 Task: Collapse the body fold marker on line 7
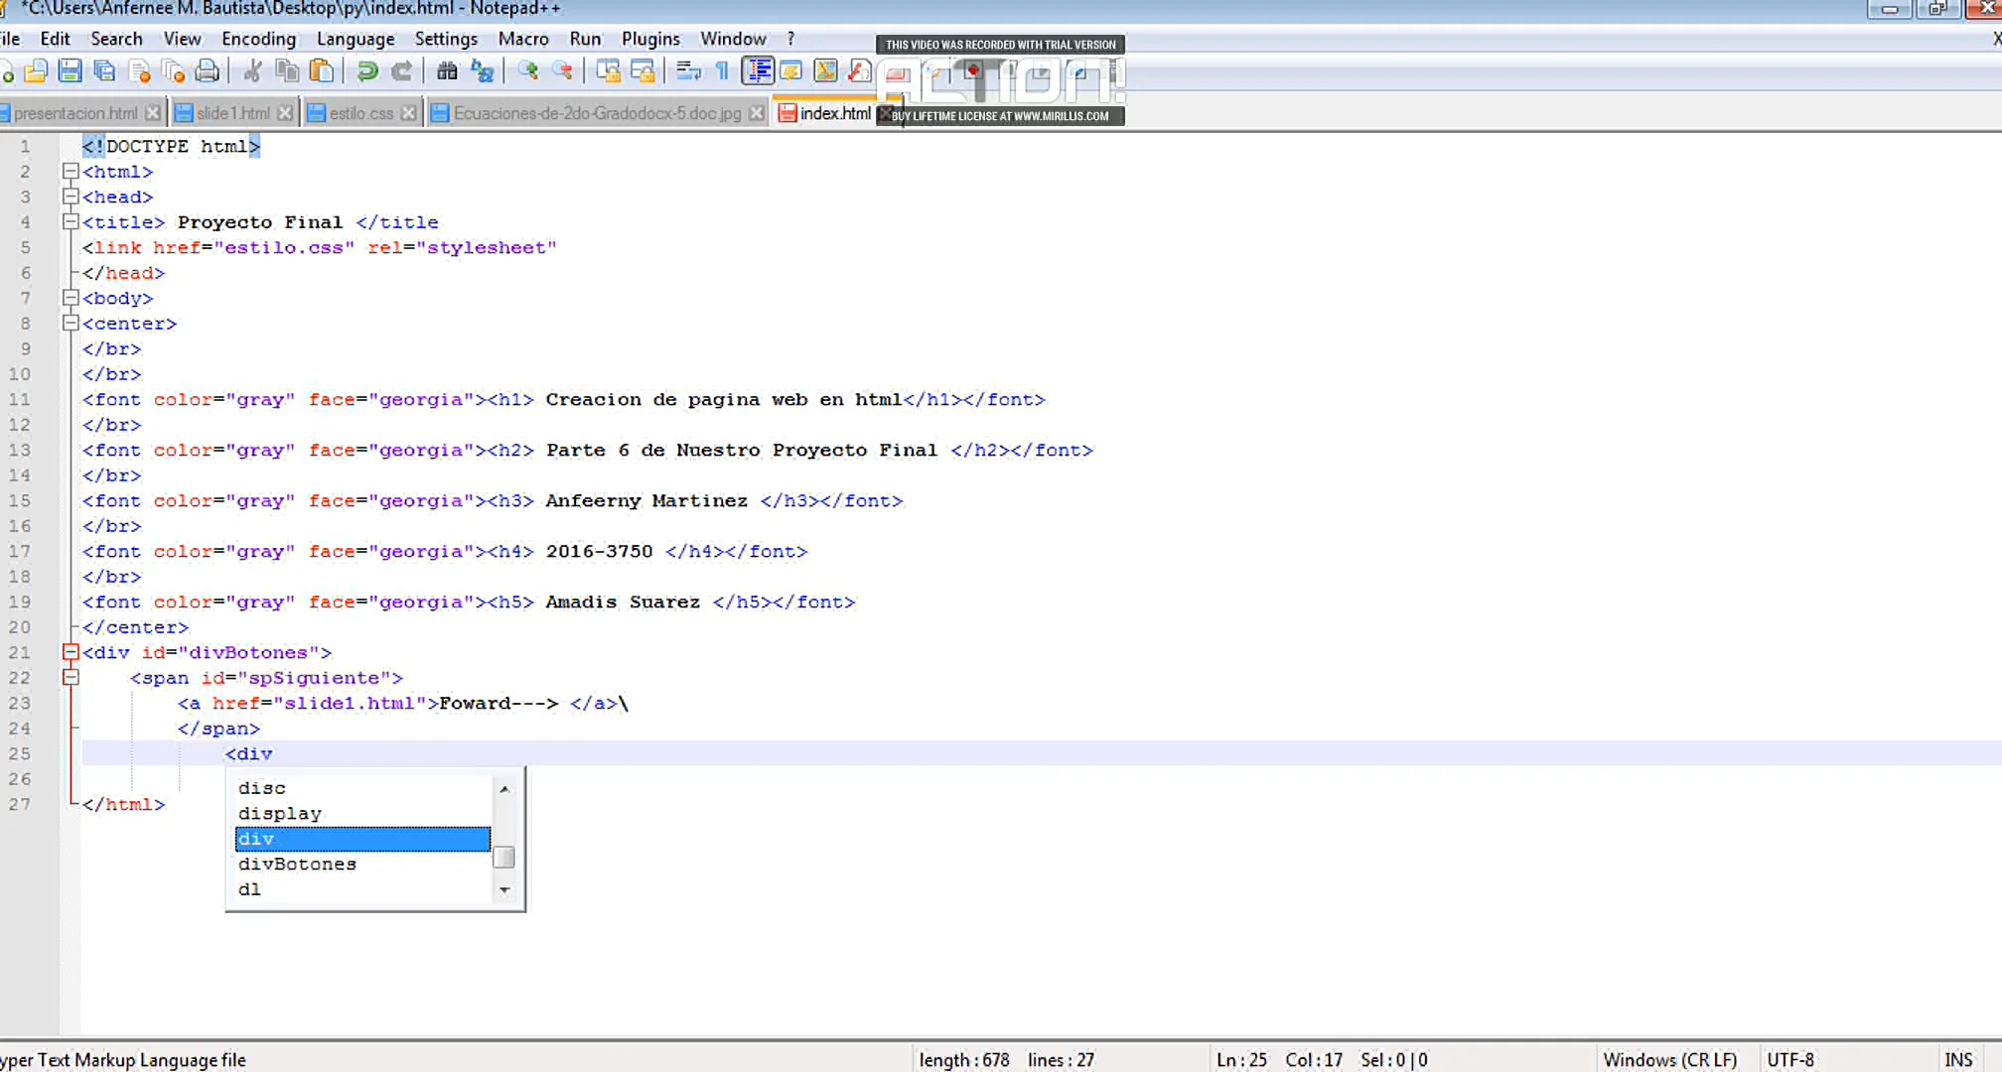tap(71, 298)
